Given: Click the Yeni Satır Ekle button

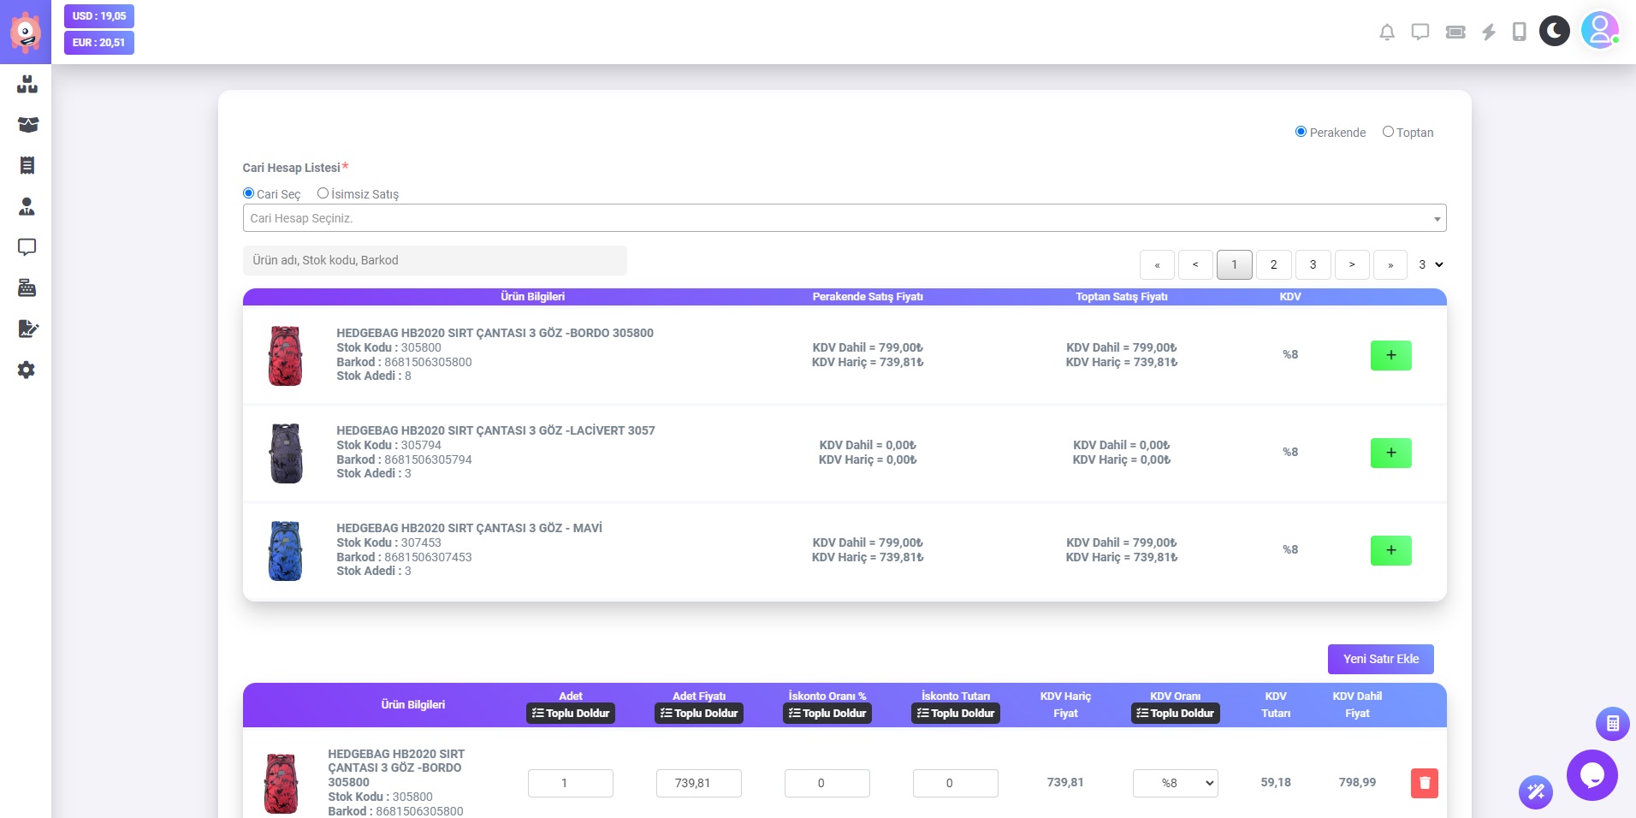Looking at the screenshot, I should [1380, 659].
